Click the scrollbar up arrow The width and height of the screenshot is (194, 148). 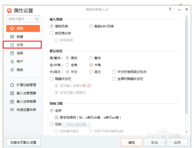point(186,17)
